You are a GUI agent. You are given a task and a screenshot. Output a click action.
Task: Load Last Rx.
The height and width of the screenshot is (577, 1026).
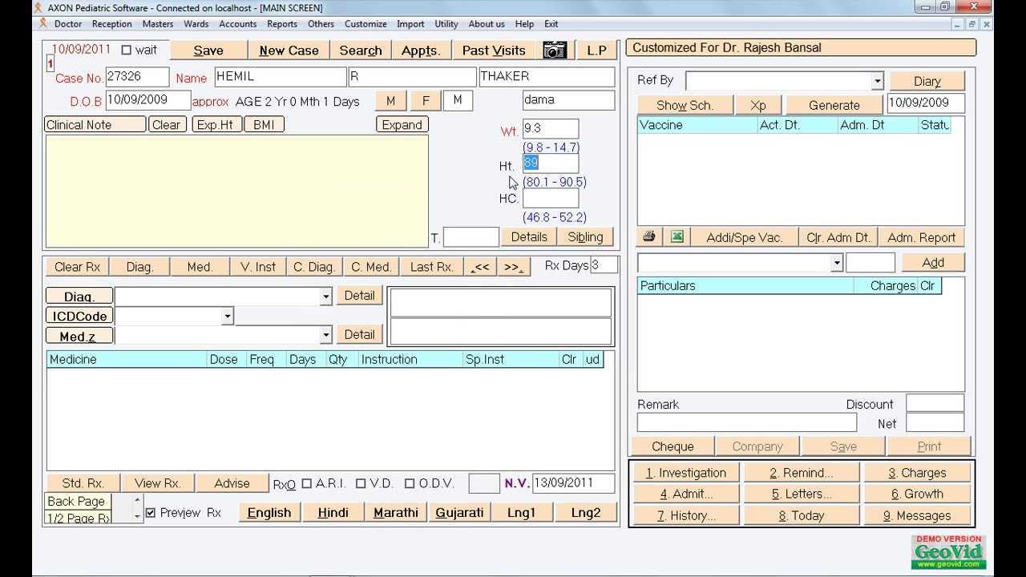tap(432, 267)
